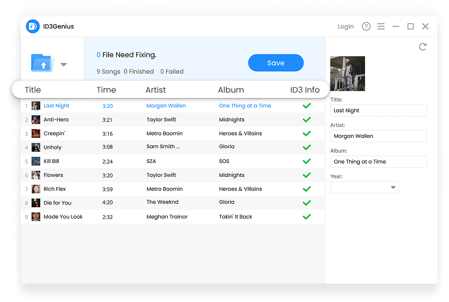Click the large album cover art preview

click(x=348, y=73)
